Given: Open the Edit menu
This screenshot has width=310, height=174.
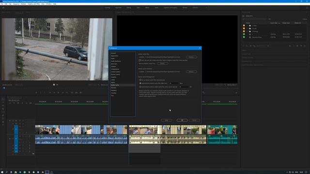Looking at the screenshot, I should click(6, 4).
